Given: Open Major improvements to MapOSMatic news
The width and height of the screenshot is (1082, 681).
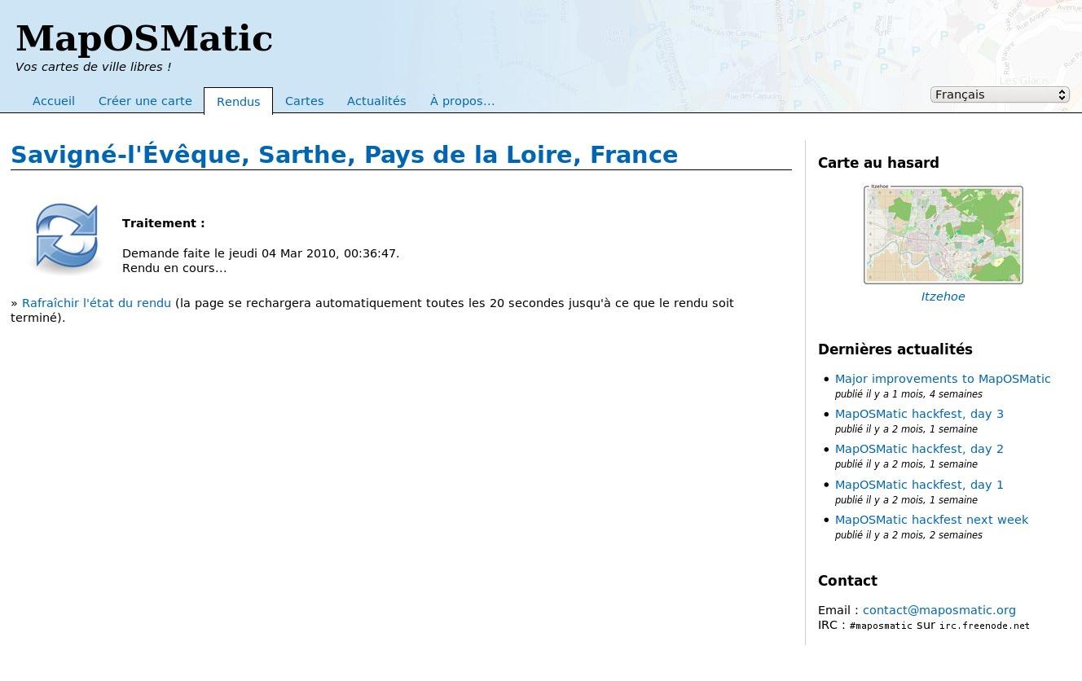Looking at the screenshot, I should (x=943, y=379).
